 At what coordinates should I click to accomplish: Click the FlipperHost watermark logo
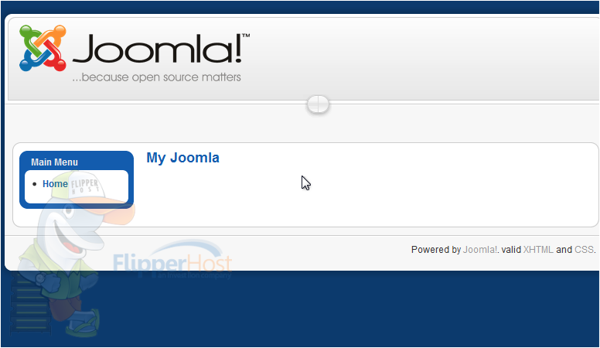(x=172, y=260)
